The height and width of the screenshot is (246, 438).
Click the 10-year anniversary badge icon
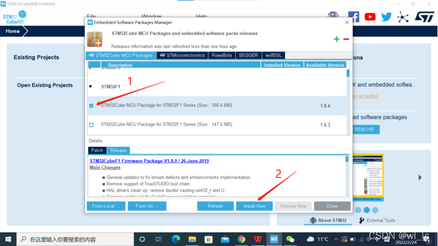tap(333, 15)
